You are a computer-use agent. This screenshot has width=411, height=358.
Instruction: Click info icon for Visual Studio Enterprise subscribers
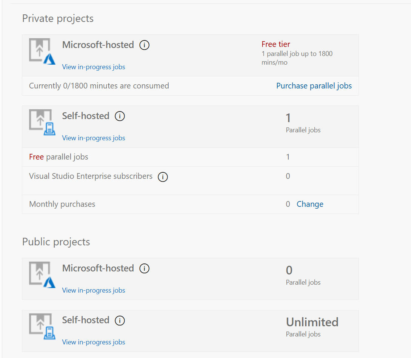click(163, 177)
